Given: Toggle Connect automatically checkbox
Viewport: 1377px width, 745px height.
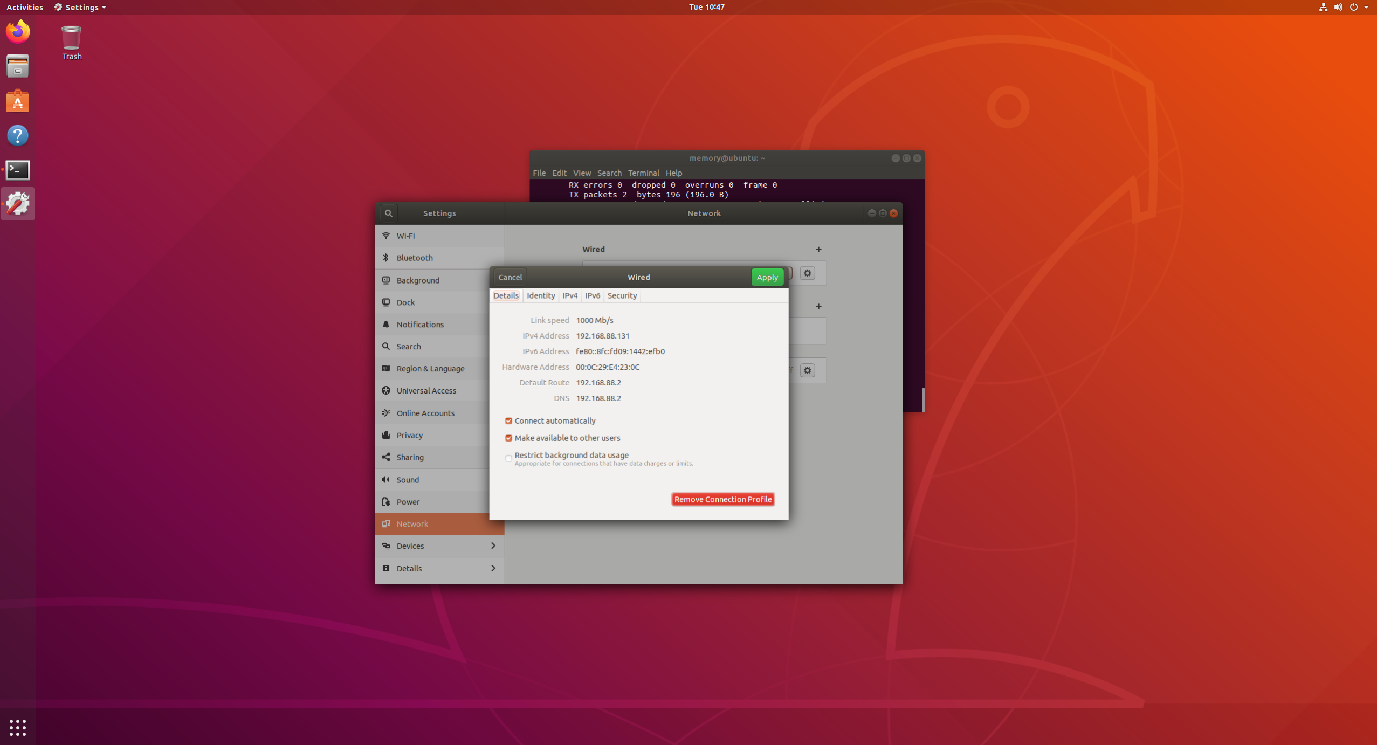Looking at the screenshot, I should pyautogui.click(x=508, y=421).
